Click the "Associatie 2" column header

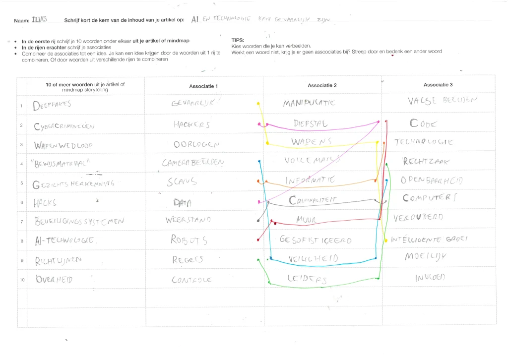(x=322, y=86)
